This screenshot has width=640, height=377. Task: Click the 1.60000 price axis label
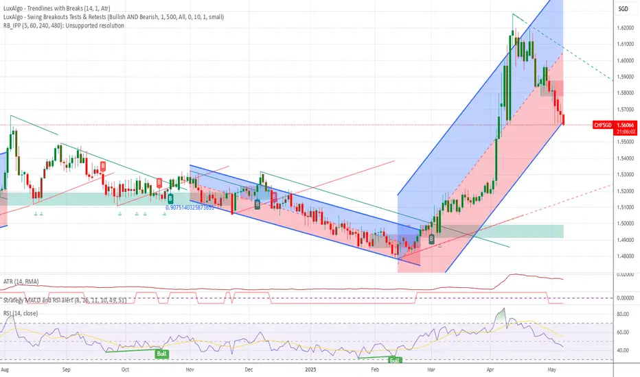(x=626, y=60)
